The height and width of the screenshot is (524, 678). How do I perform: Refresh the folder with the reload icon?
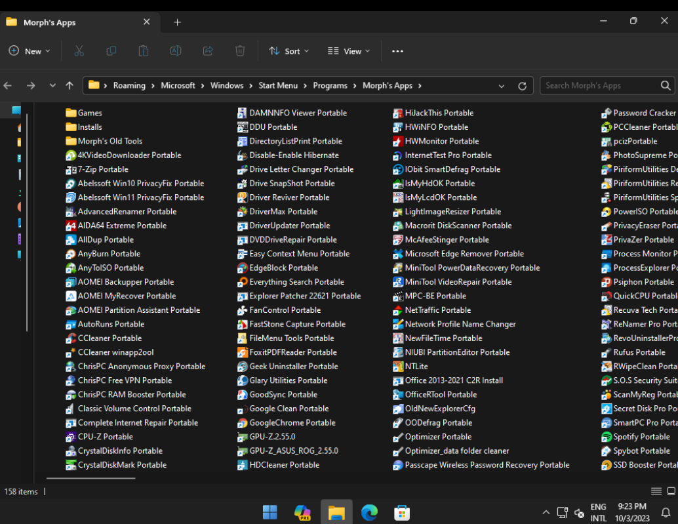(x=523, y=86)
